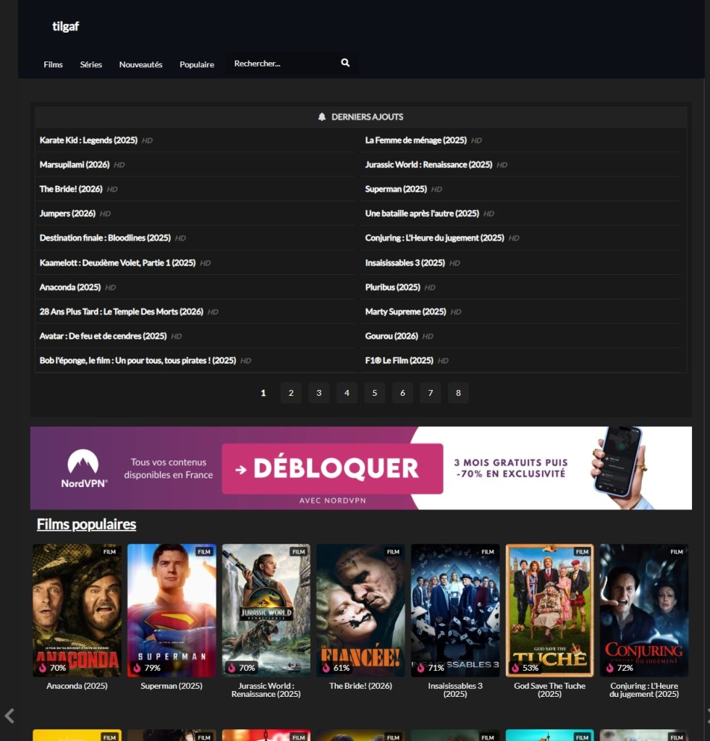Click the flame rating icon on Anaconda poster

tap(43, 667)
